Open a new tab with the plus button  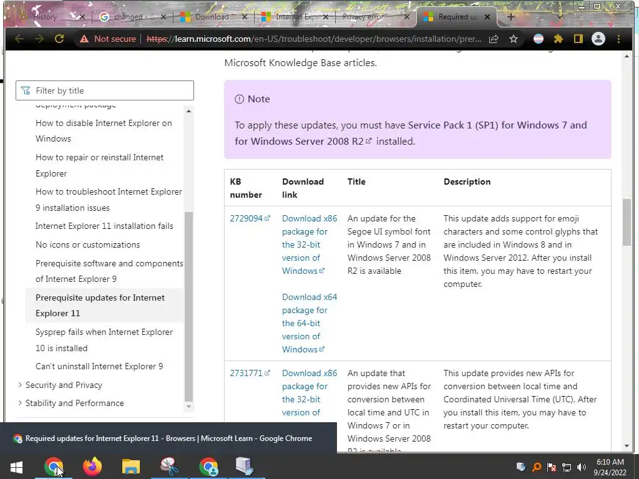510,17
